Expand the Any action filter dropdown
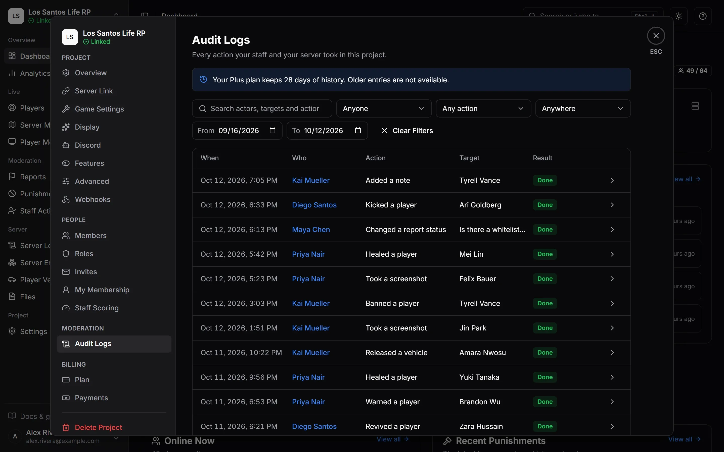Image resolution: width=724 pixels, height=452 pixels. (x=483, y=108)
